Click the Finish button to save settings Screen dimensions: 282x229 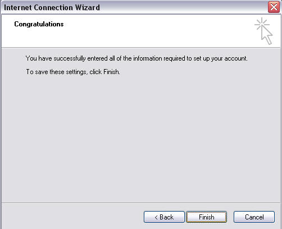[206, 217]
